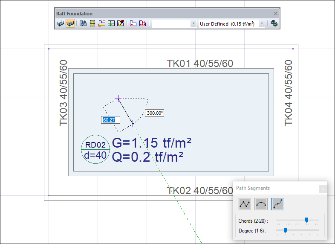Click the red vertical bars load icon
The width and height of the screenshot is (335, 244).
143,24
